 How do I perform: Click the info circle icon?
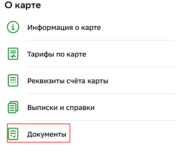click(13, 27)
